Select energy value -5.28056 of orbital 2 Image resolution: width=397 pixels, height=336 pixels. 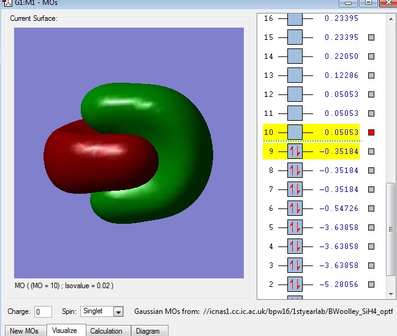coord(339,284)
